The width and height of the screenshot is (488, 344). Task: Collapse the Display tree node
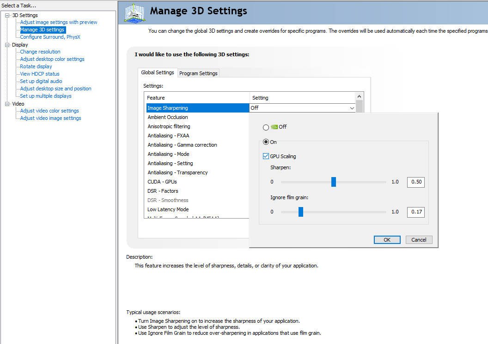click(7, 45)
